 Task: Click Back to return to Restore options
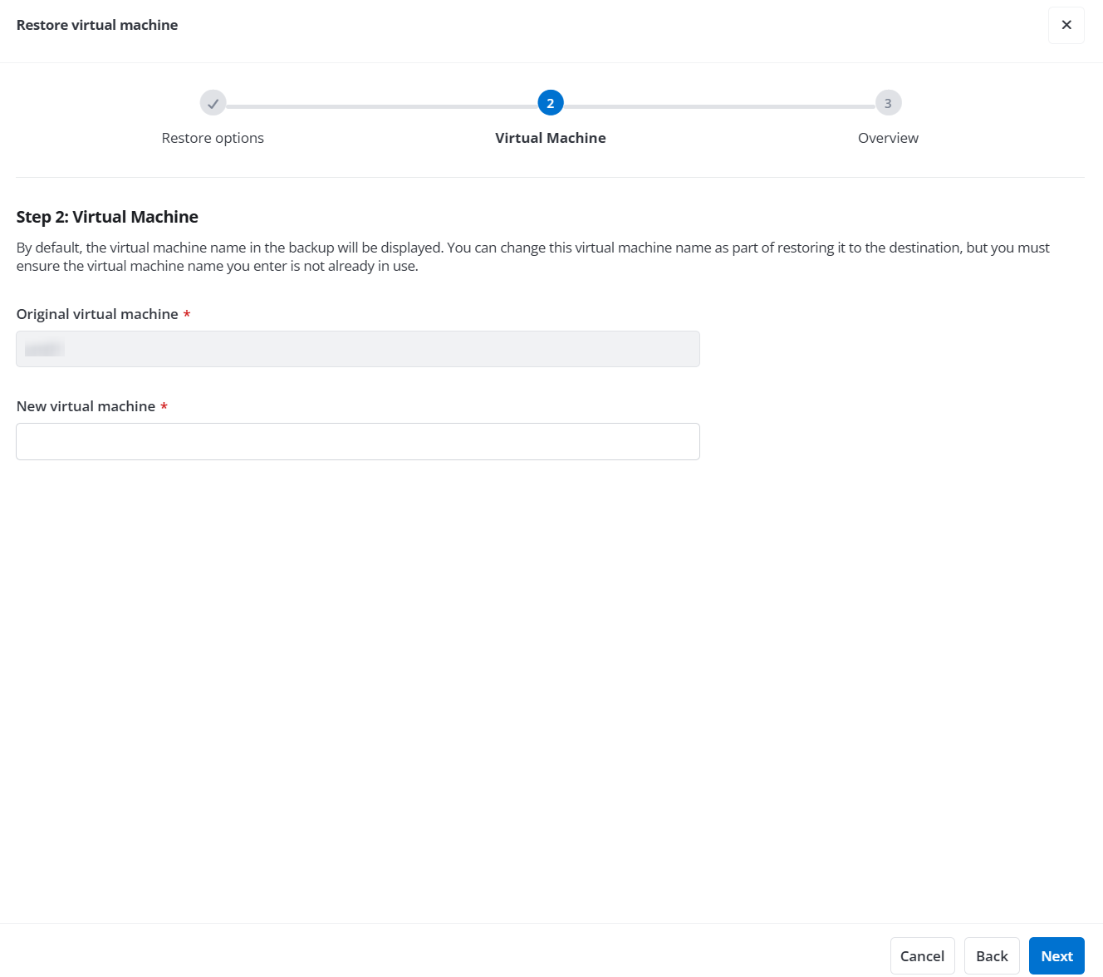pyautogui.click(x=992, y=955)
